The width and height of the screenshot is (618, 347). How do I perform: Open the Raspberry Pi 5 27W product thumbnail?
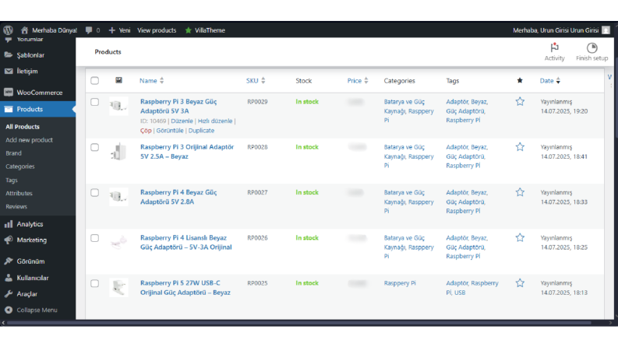click(x=118, y=288)
